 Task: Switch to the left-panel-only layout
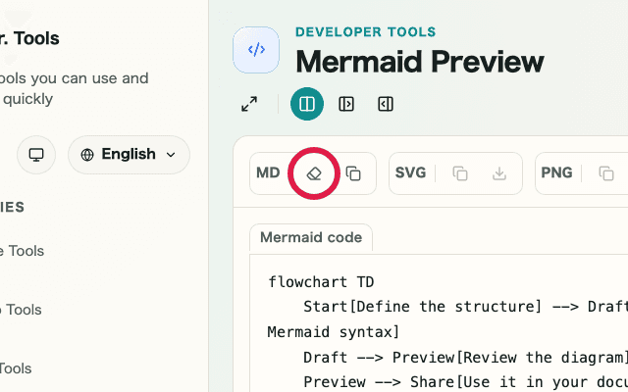coord(346,104)
